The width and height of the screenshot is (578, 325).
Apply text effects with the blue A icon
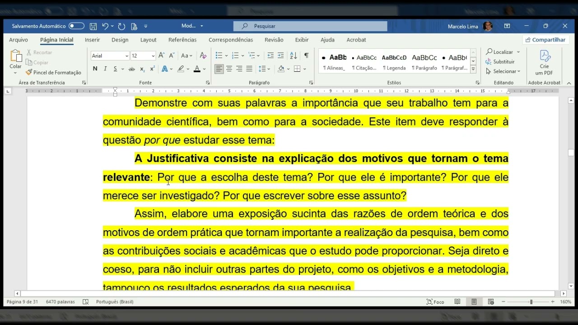pyautogui.click(x=164, y=69)
